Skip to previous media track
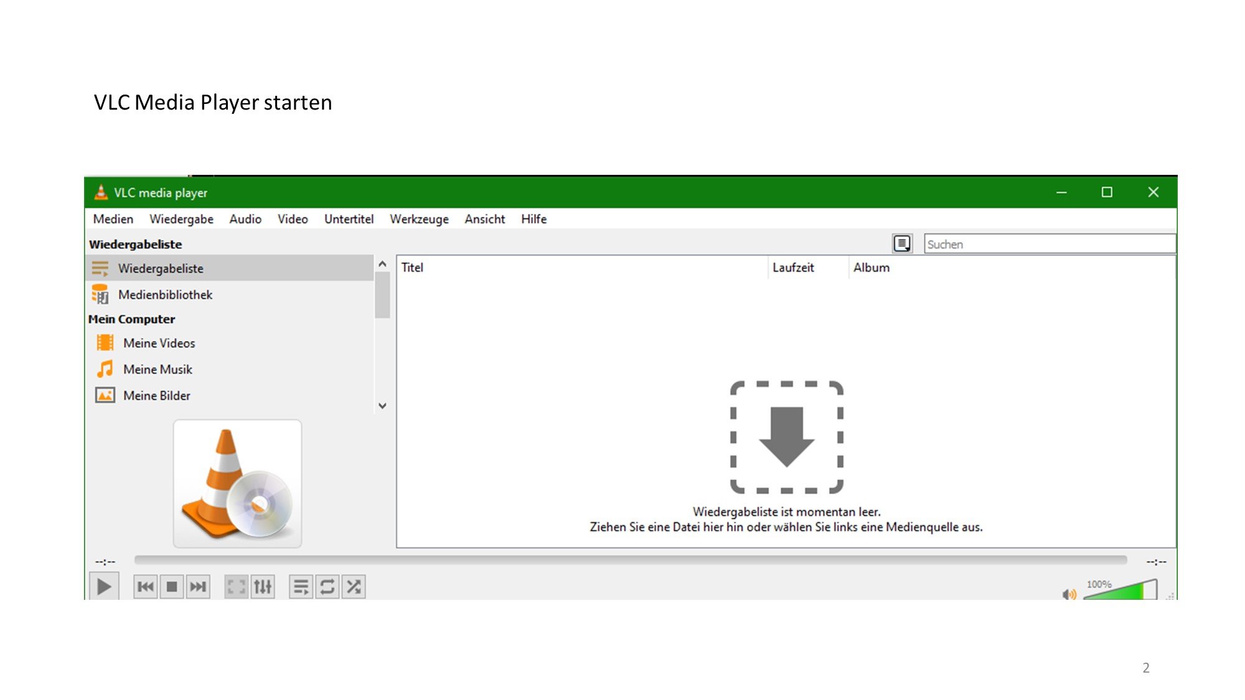Image resolution: width=1245 pixels, height=700 pixels. coord(146,587)
